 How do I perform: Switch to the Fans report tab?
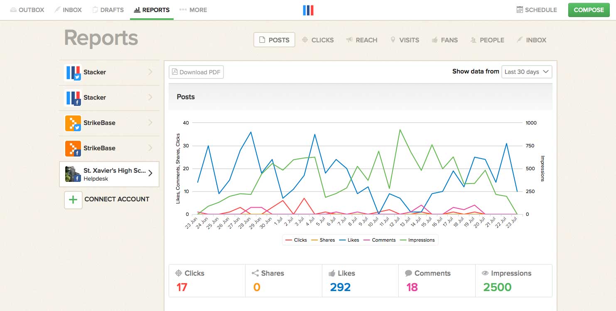click(444, 40)
